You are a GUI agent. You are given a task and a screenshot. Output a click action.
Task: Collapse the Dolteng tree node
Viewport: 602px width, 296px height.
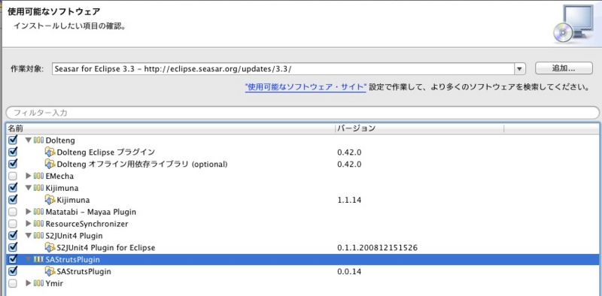click(28, 140)
